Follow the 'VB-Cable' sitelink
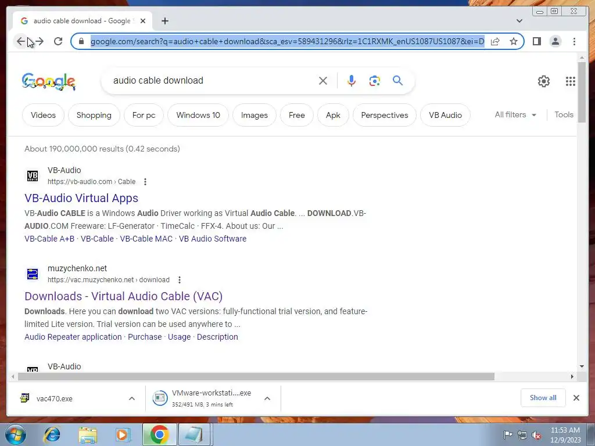Image resolution: width=595 pixels, height=446 pixels. (x=97, y=239)
